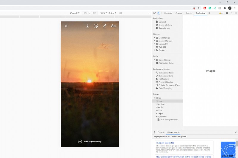Screen dimensions: 238x158
Task: Select the drawing pen tool
Action: 105,26
